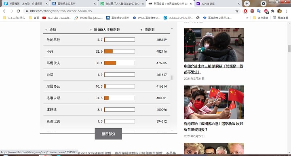Open the 从 Firefox 導入 bookmark folder
Viewport: 291px width, 156px height.
tap(14, 18)
